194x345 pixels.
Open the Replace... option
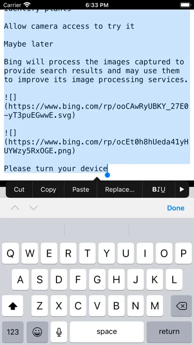tap(120, 189)
